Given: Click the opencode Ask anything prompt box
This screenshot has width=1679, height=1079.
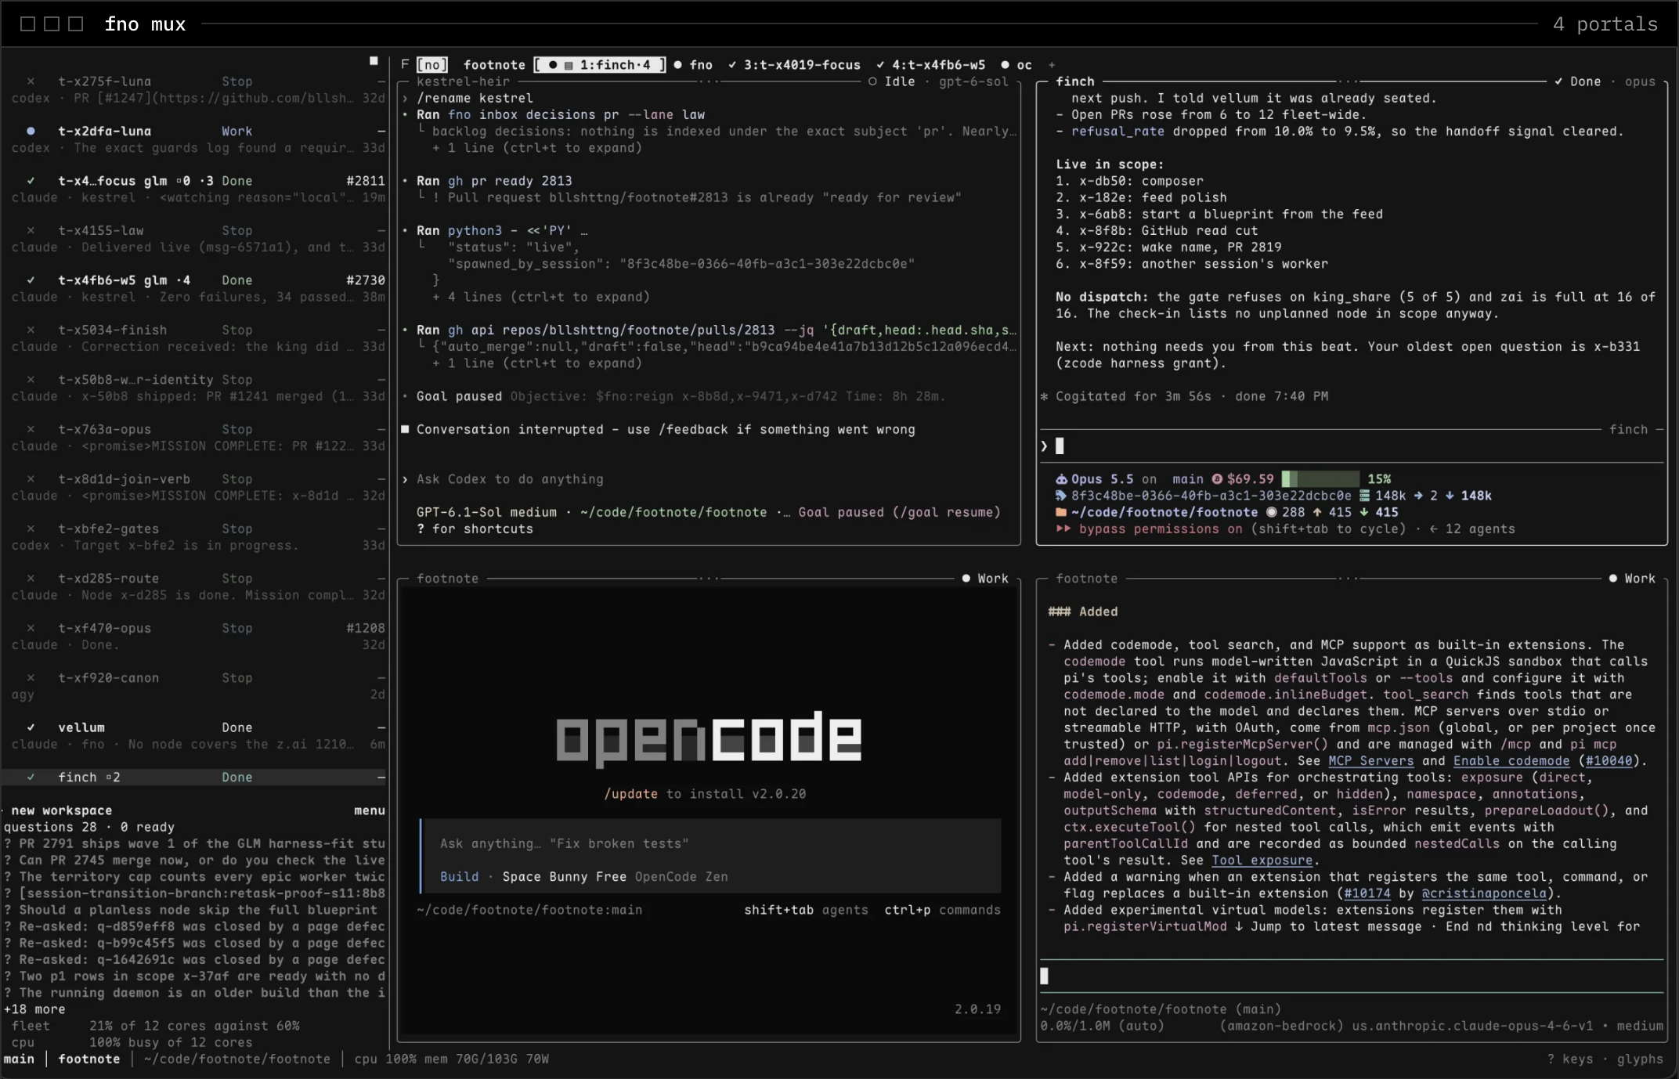Looking at the screenshot, I should coord(710,856).
